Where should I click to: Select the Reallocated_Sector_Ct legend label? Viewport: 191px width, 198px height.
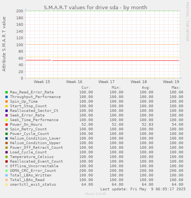point(34,111)
